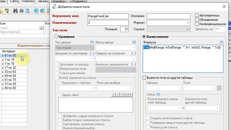Click the printer icon in toolbar

(x=22, y=11)
